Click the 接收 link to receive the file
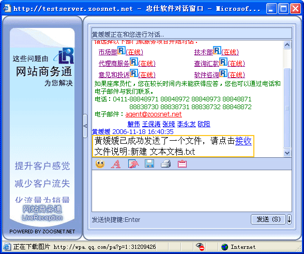Image resolution: width=304 pixels, height=254 pixels. (x=244, y=141)
